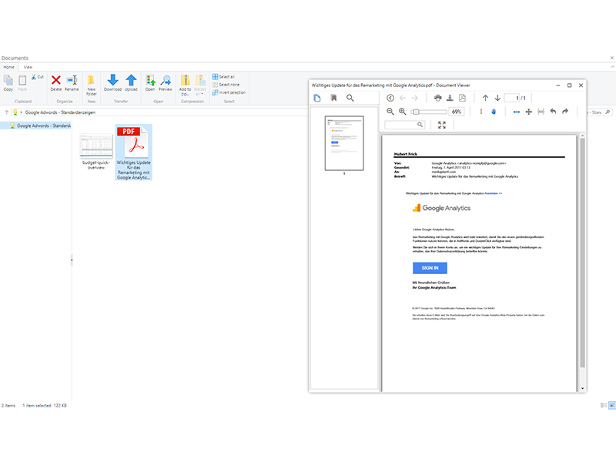
Task: Activate the text selection cursor tool
Action: point(481,112)
